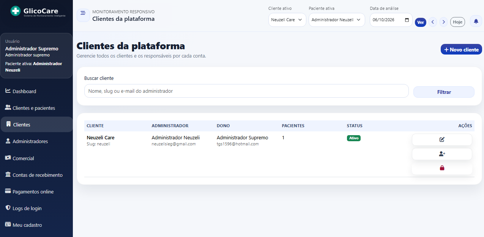484x237 pixels.
Task: Go to previous analysis date arrow
Action: pyautogui.click(x=433, y=22)
